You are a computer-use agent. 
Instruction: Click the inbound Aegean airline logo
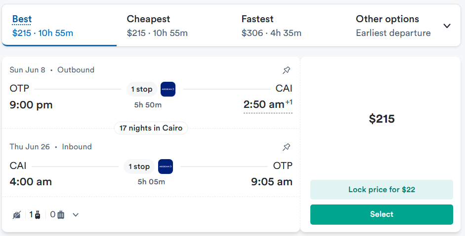pos(166,167)
